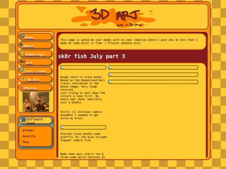Open the Ramblings page
The height and width of the screenshot is (169, 226).
click(x=35, y=54)
